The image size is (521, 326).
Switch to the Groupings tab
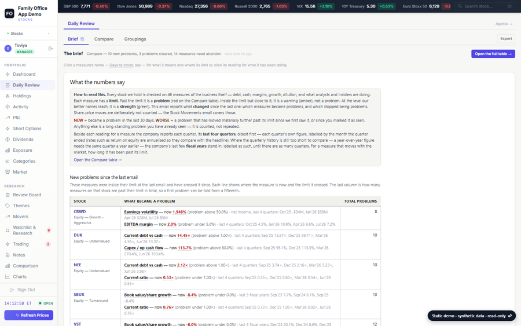[x=135, y=39]
